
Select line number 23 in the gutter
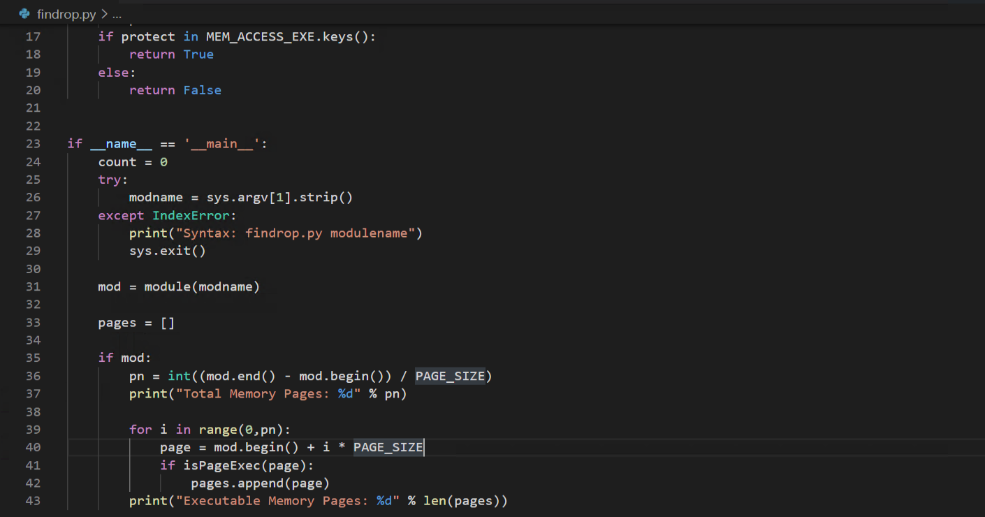(x=33, y=144)
